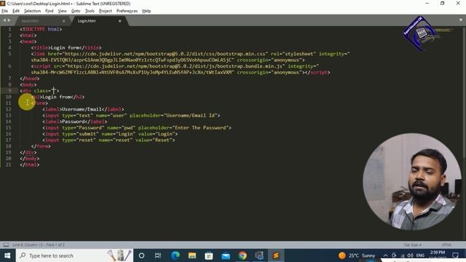The width and height of the screenshot is (466, 262).
Task: Open Microsoft Store from taskbar
Action: click(209, 255)
